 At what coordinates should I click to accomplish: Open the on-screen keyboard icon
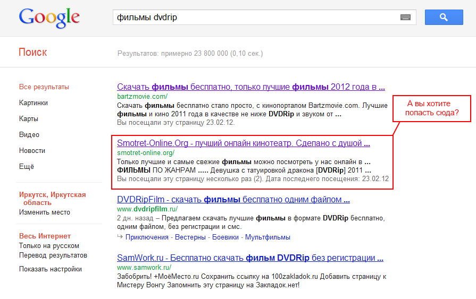click(x=405, y=18)
